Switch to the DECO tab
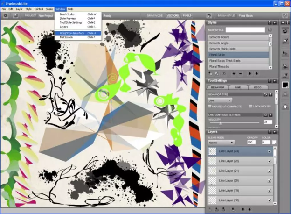 (x=257, y=87)
